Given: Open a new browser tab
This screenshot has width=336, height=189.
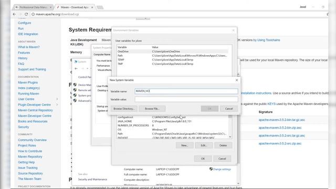Looking at the screenshot, I should (x=100, y=7).
